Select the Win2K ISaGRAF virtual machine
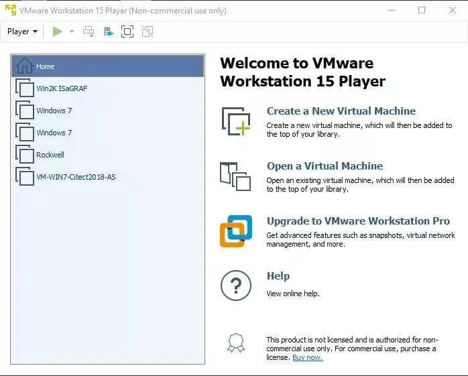Screen dimensions: 468x376 (108, 88)
